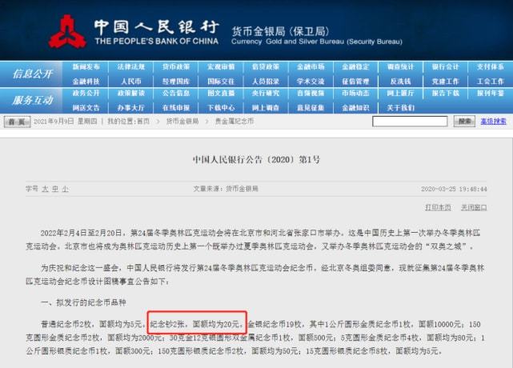Select 报刊年鉴 menu item

pyautogui.click(x=490, y=94)
